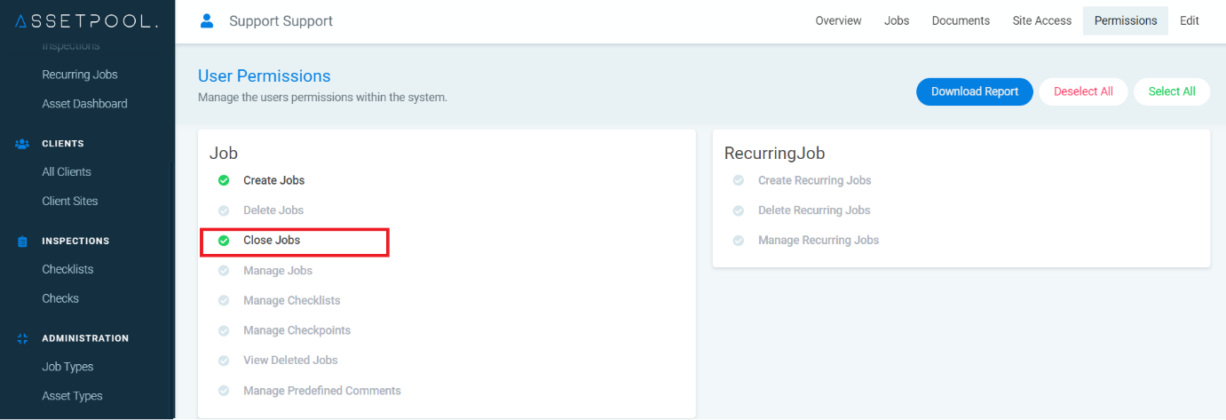Click the Administration section icon

coord(23,338)
